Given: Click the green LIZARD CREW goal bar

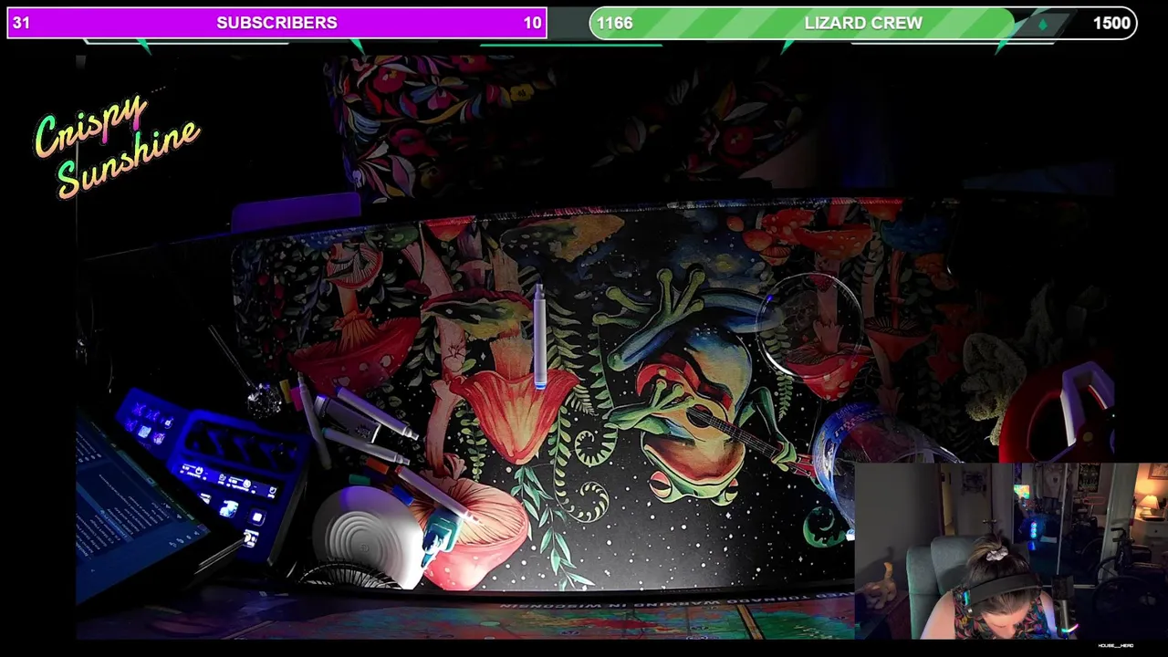Looking at the screenshot, I should [863, 23].
